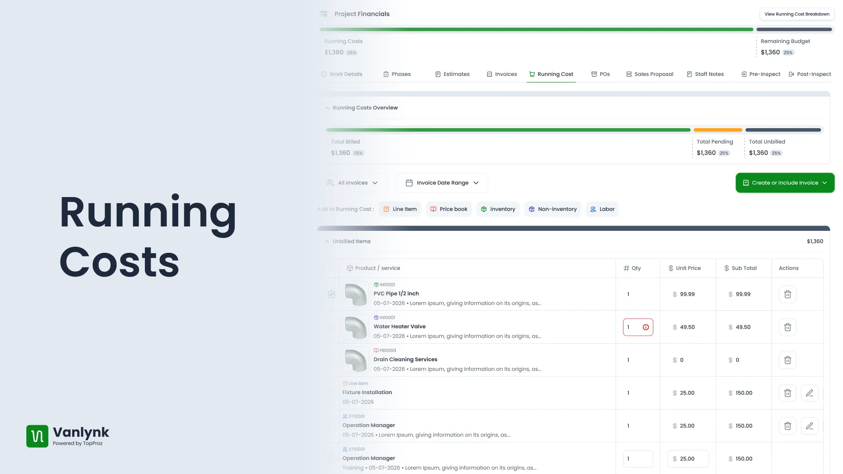Open Drain Cleaning Services product thumbnail
This screenshot has width=843, height=474.
(x=356, y=360)
